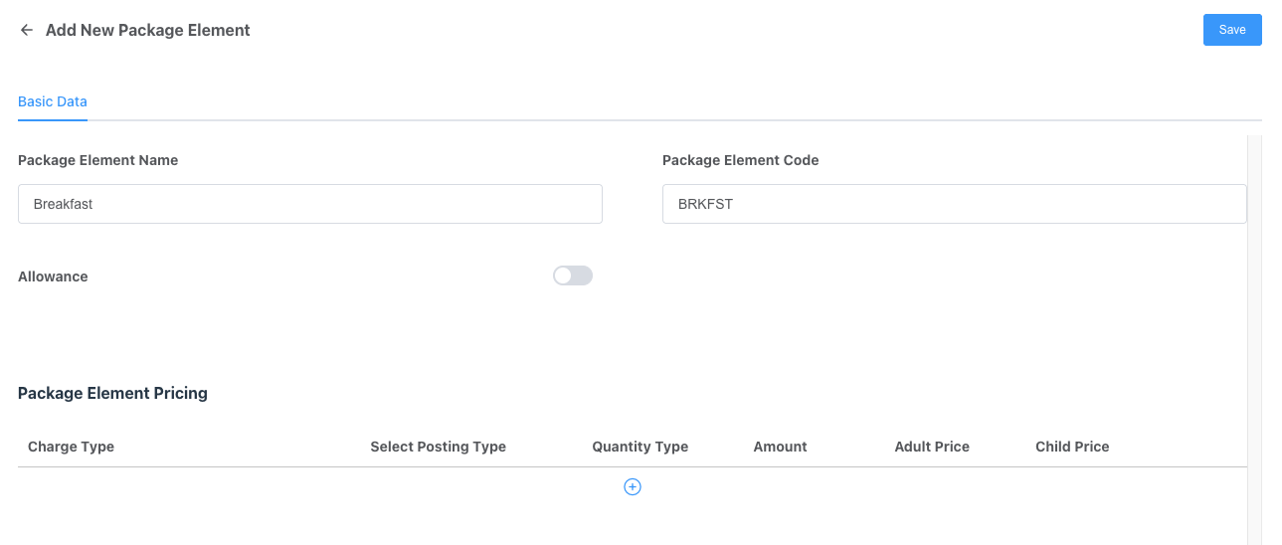
Task: Add a new pricing row with plus icon
Action: coord(632,486)
